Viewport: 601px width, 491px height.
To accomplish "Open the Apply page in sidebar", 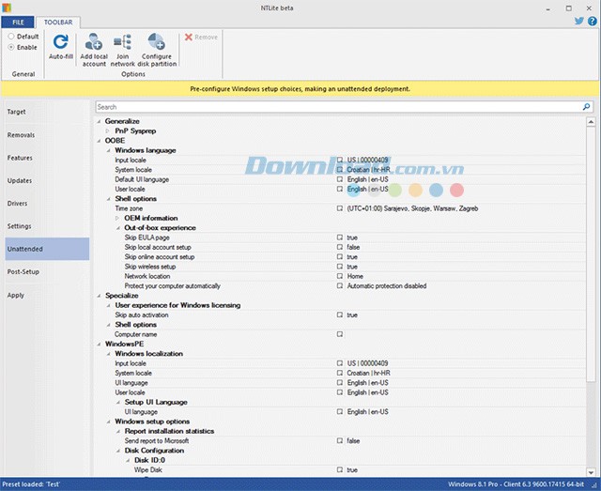I will pos(16,295).
